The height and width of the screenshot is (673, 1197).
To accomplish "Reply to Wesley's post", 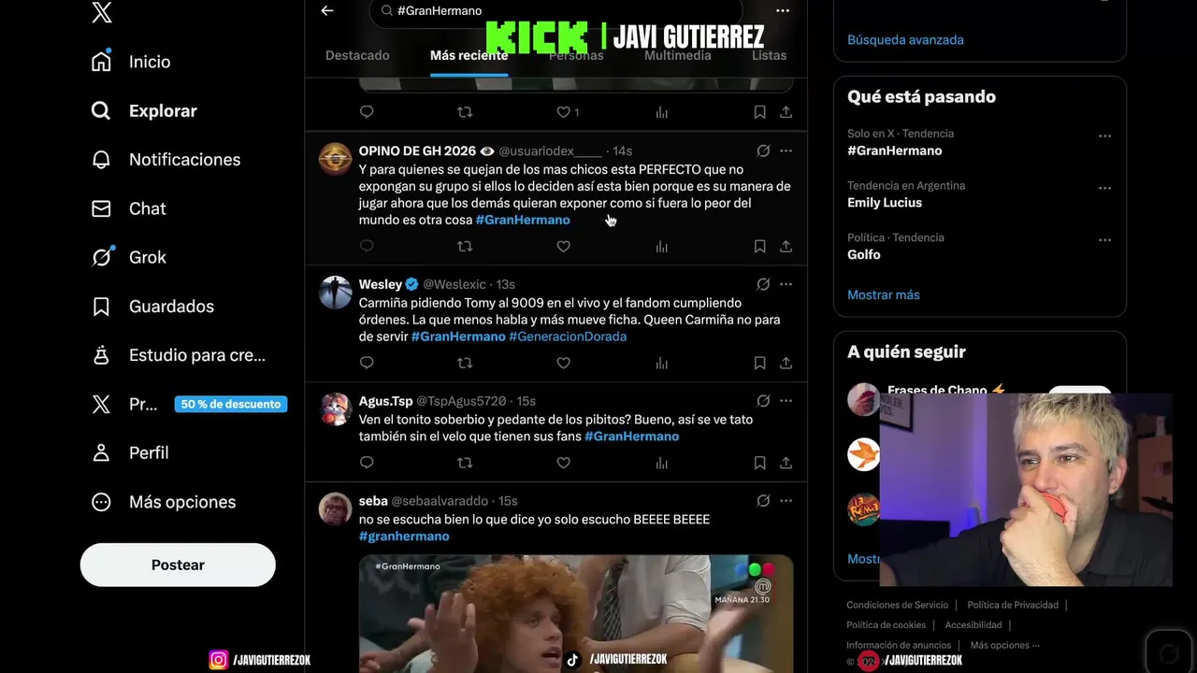I will click(x=367, y=363).
